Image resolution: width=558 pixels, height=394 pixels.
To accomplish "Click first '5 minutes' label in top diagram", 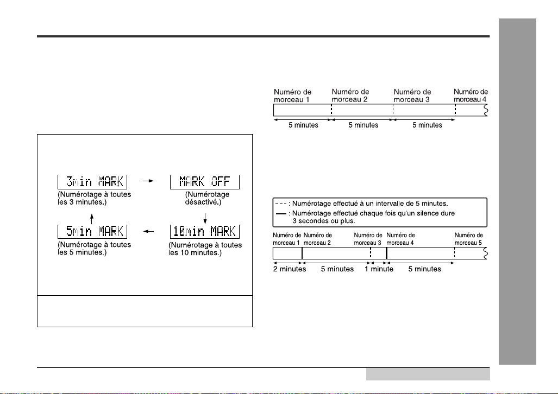I will (x=303, y=125).
